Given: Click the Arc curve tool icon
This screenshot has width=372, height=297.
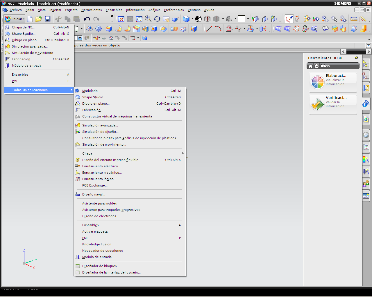Looking at the screenshot, I should click(x=218, y=29).
